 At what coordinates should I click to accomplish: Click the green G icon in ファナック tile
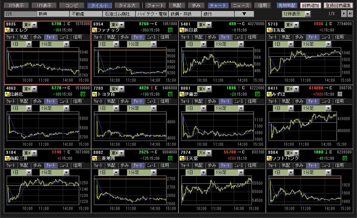point(170,30)
